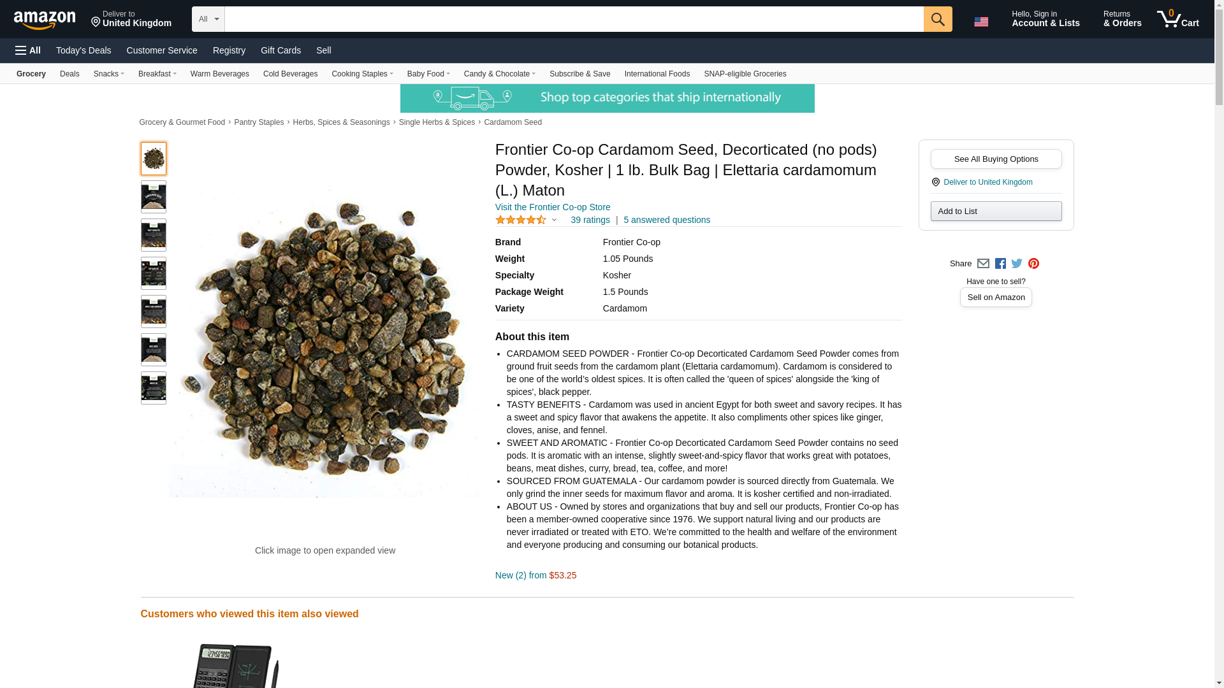The height and width of the screenshot is (688, 1224).
Task: Share on Twitter icon
Action: pyautogui.click(x=1017, y=264)
